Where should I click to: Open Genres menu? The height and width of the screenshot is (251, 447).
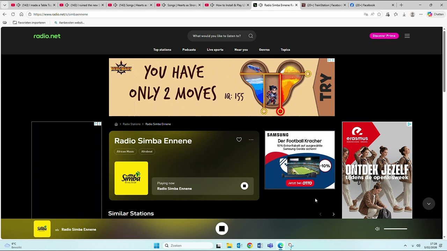[x=264, y=50]
